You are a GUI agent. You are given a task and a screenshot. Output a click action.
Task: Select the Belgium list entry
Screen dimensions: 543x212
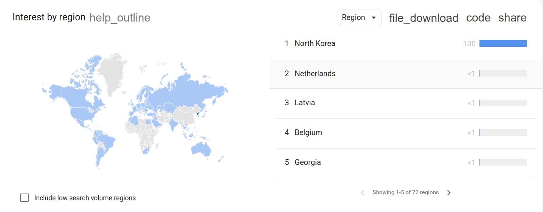click(308, 132)
